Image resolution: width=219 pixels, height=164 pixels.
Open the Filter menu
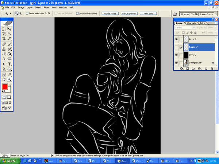[46, 8]
